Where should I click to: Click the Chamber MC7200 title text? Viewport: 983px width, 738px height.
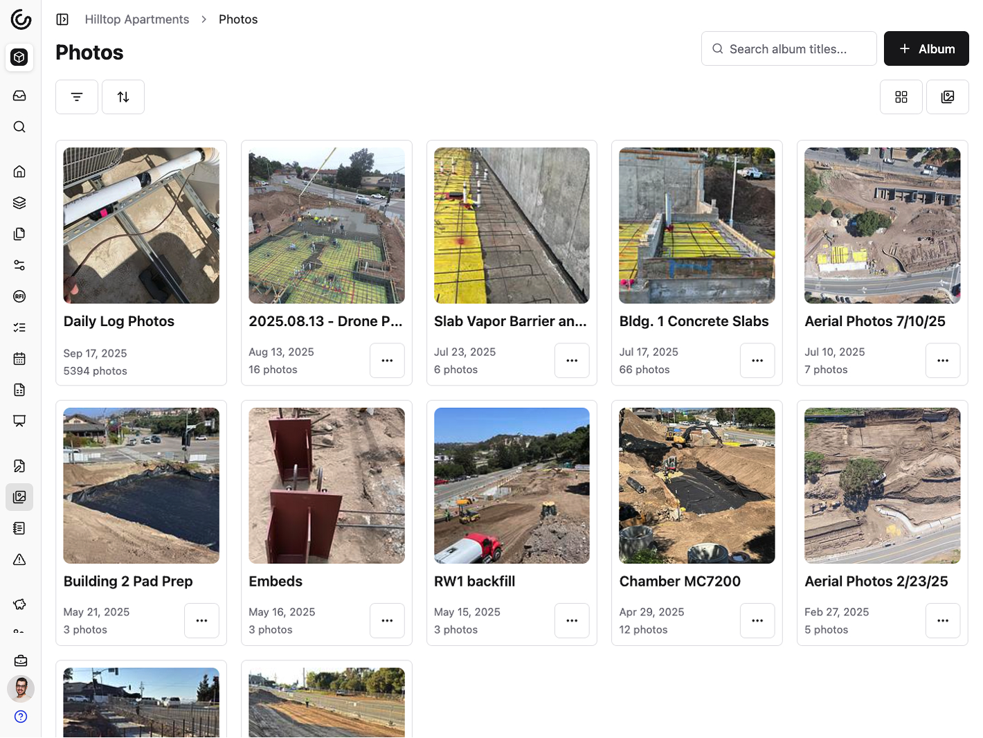[x=680, y=582]
